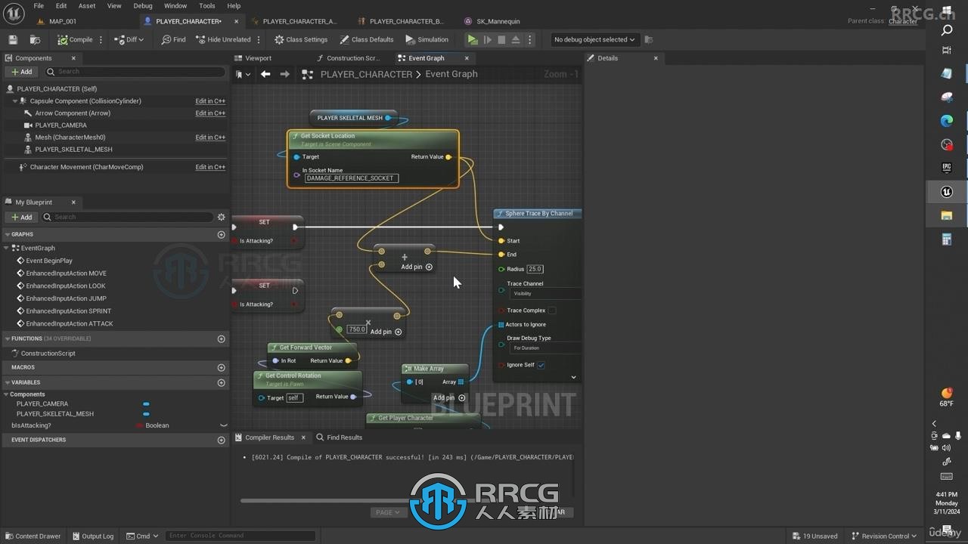Add a new variable with plus
This screenshot has width=968, height=544.
[x=221, y=382]
